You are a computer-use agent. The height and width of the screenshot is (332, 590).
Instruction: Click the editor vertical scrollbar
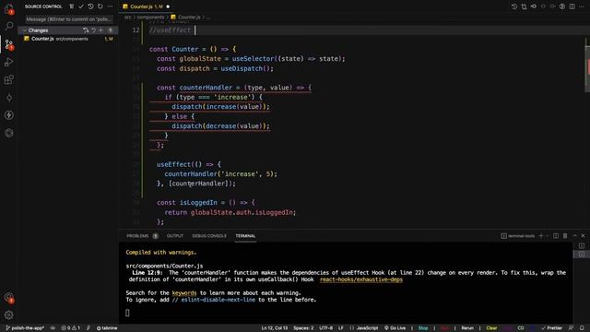tap(587, 68)
